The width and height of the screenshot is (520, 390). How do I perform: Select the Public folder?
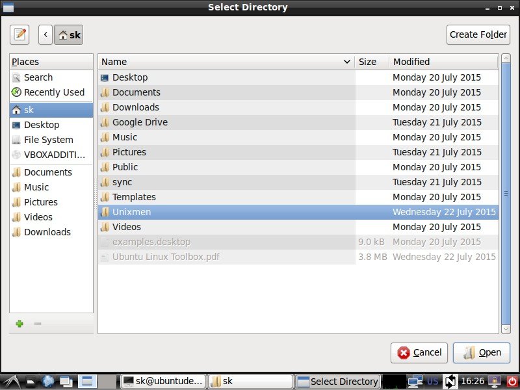click(298, 167)
